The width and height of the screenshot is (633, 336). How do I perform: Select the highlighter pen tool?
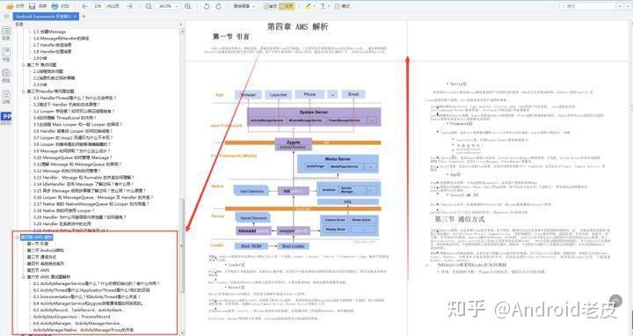(x=309, y=6)
